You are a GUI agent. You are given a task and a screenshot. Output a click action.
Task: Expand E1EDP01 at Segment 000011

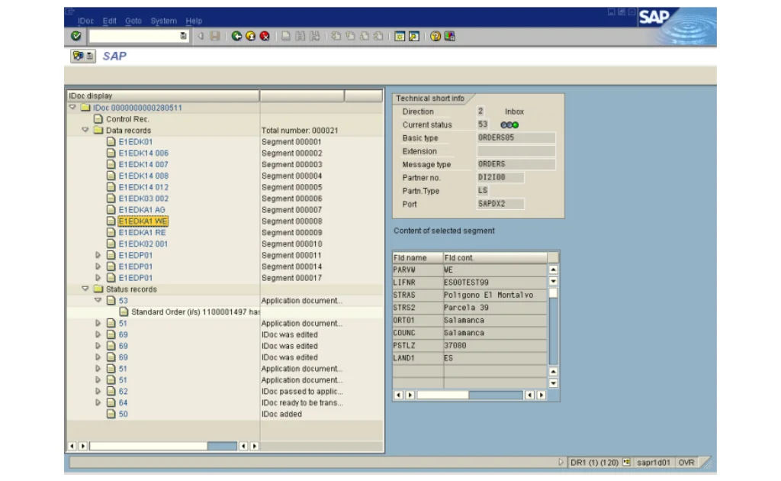pyautogui.click(x=98, y=255)
